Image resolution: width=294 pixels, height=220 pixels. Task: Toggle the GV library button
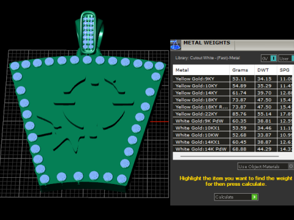(269, 59)
